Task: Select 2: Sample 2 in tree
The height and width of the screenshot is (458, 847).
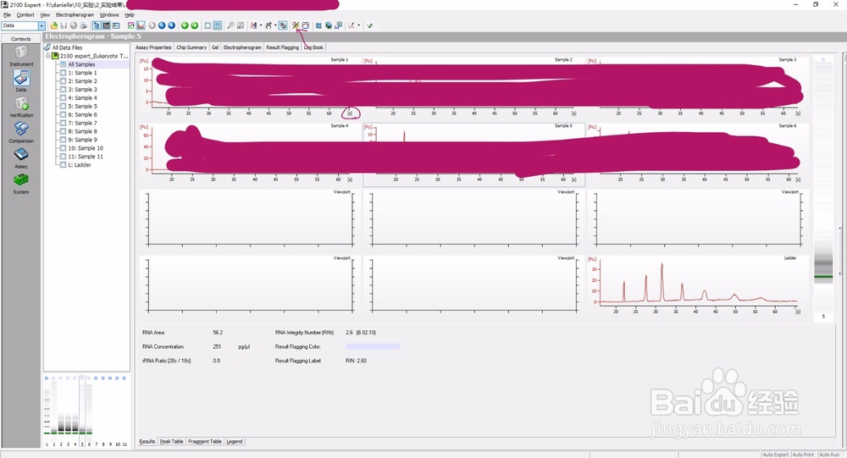Action: click(82, 81)
